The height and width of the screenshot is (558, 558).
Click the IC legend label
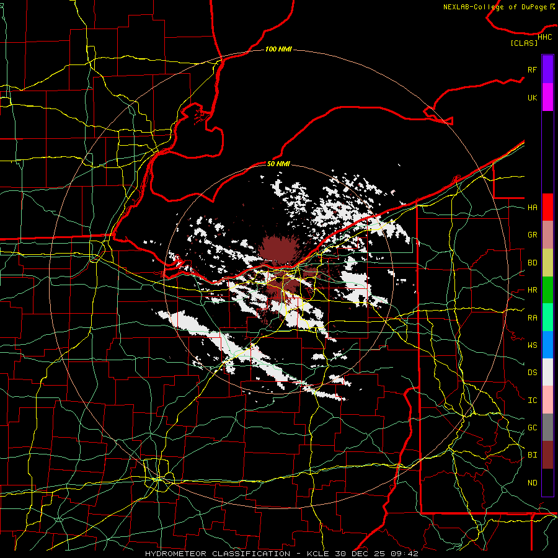tap(532, 401)
